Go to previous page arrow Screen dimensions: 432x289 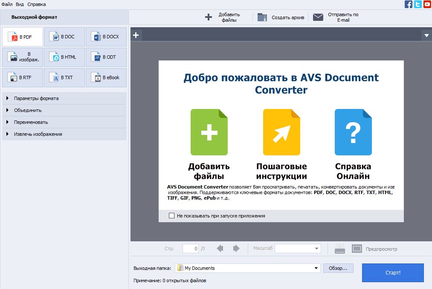[x=220, y=249]
